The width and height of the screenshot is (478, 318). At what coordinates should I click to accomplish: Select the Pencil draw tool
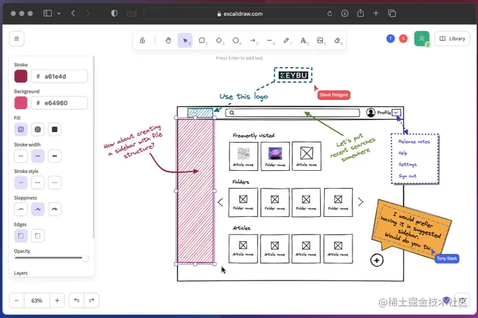(286, 41)
